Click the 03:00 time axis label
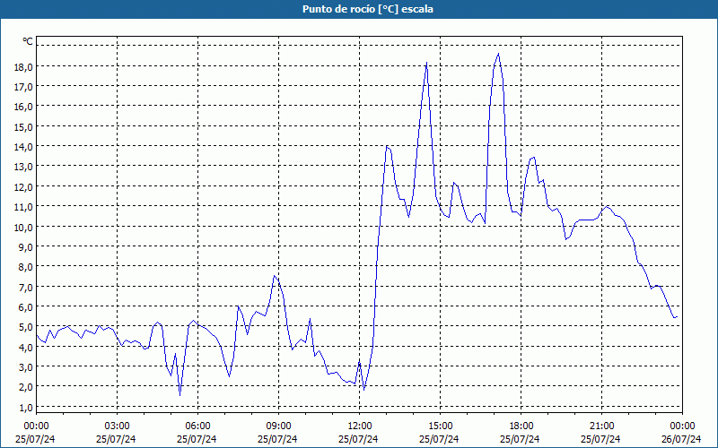This screenshot has height=448, width=718. click(117, 426)
